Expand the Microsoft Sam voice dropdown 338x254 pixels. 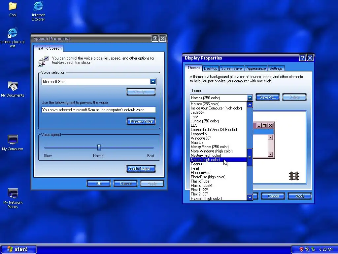pyautogui.click(x=153, y=81)
